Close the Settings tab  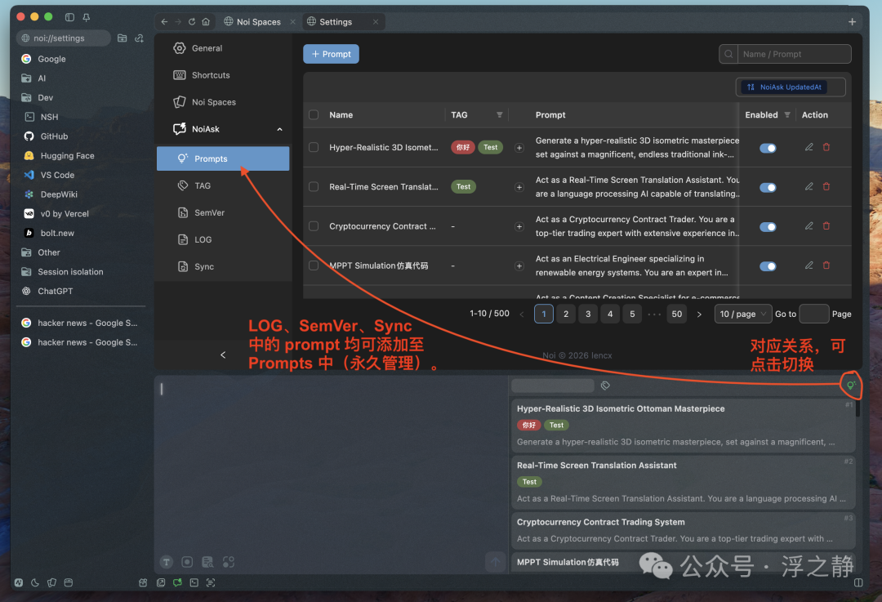coord(375,21)
